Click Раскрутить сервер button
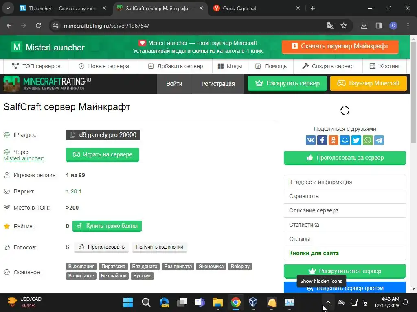Screen dimensions: 417x312 pos(287,83)
